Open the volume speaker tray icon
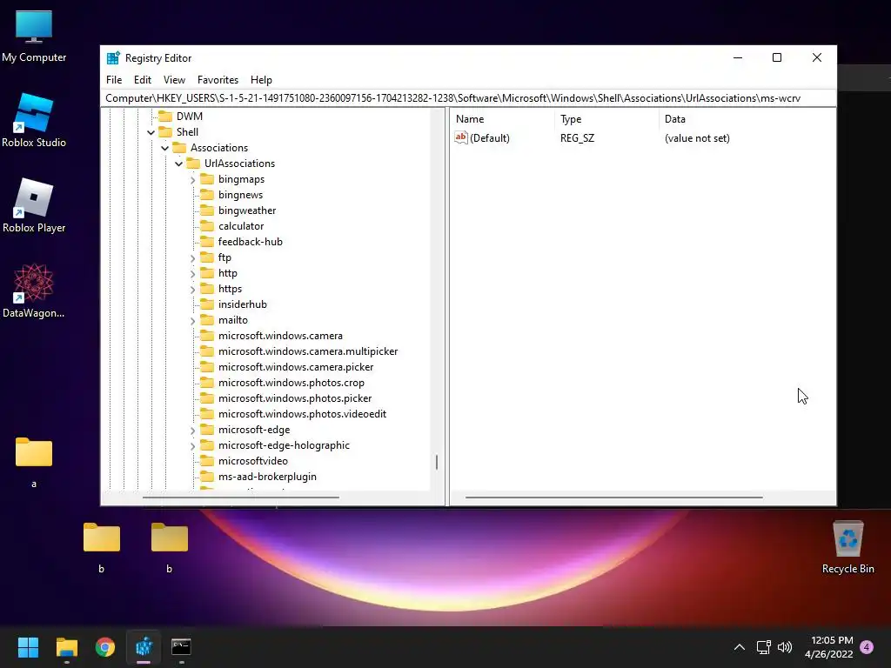891x668 pixels. pos(785,647)
